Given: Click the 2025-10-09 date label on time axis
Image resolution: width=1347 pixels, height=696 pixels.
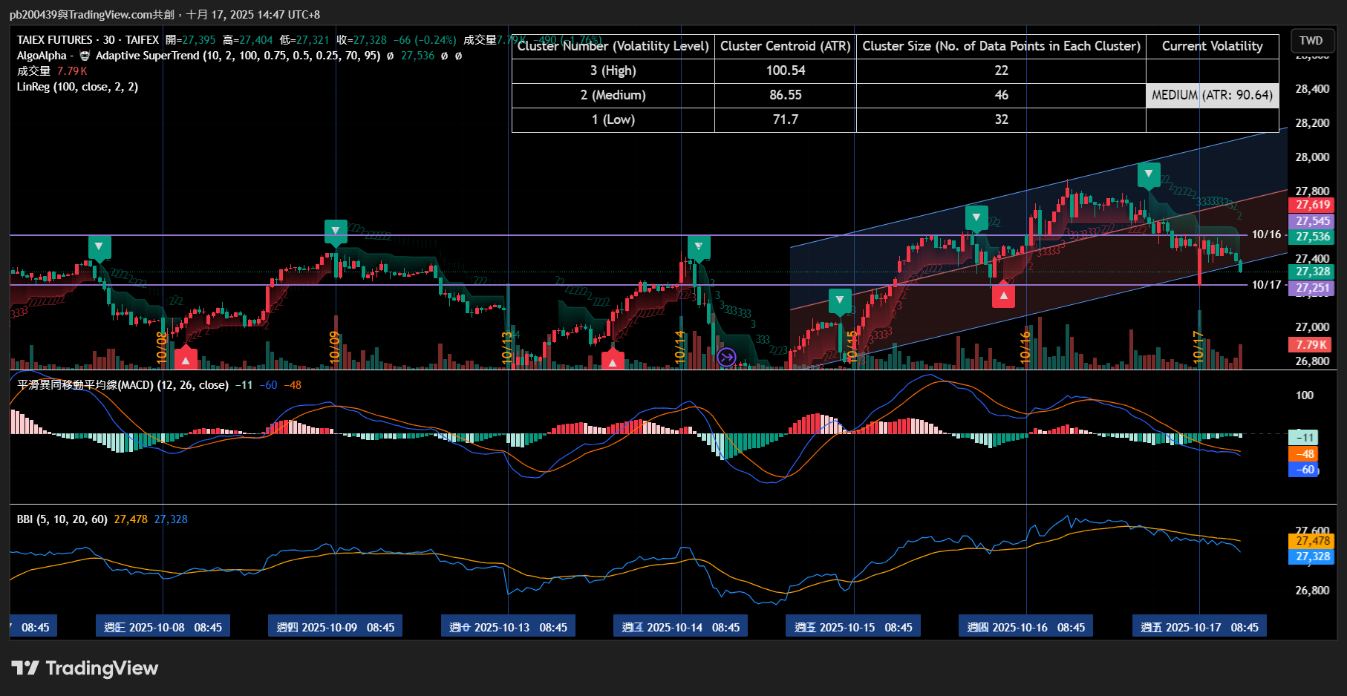Looking at the screenshot, I should 336,627.
